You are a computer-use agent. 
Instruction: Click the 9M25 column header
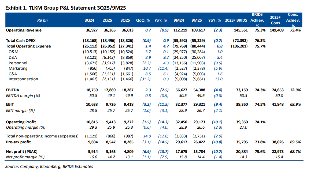197,20
